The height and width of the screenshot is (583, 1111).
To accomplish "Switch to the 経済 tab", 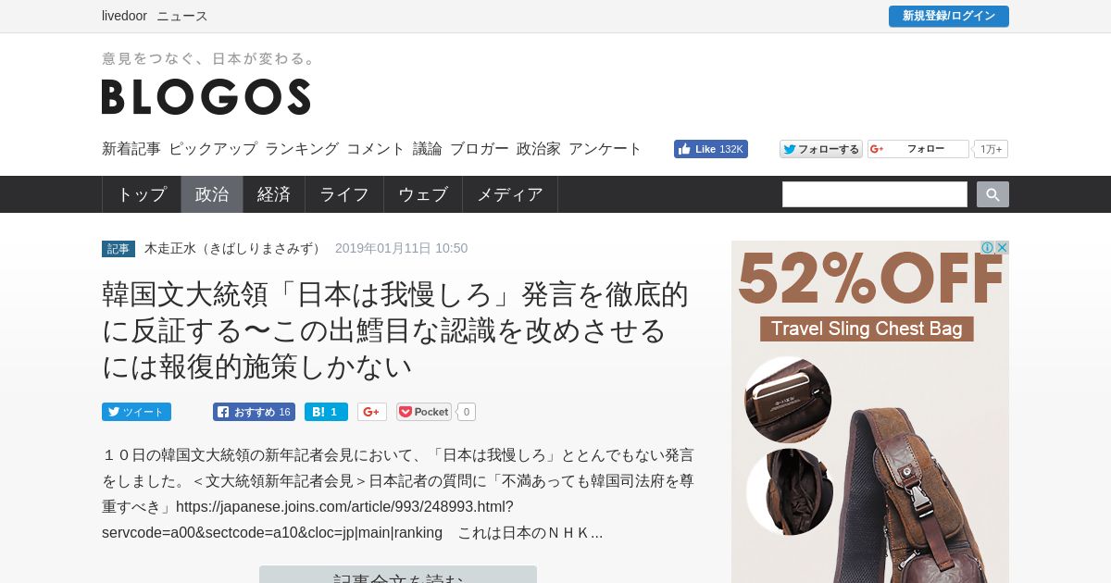I will (x=274, y=194).
